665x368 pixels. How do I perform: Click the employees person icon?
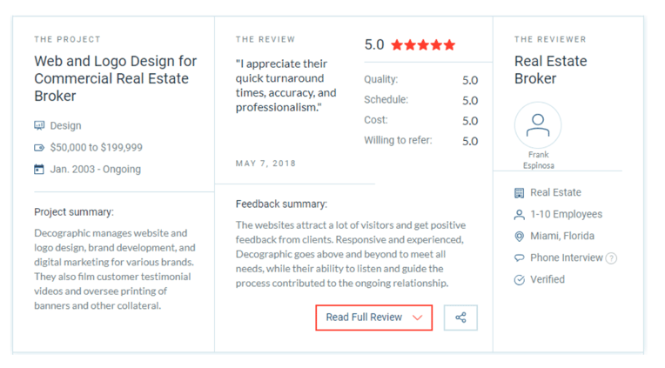(x=519, y=215)
